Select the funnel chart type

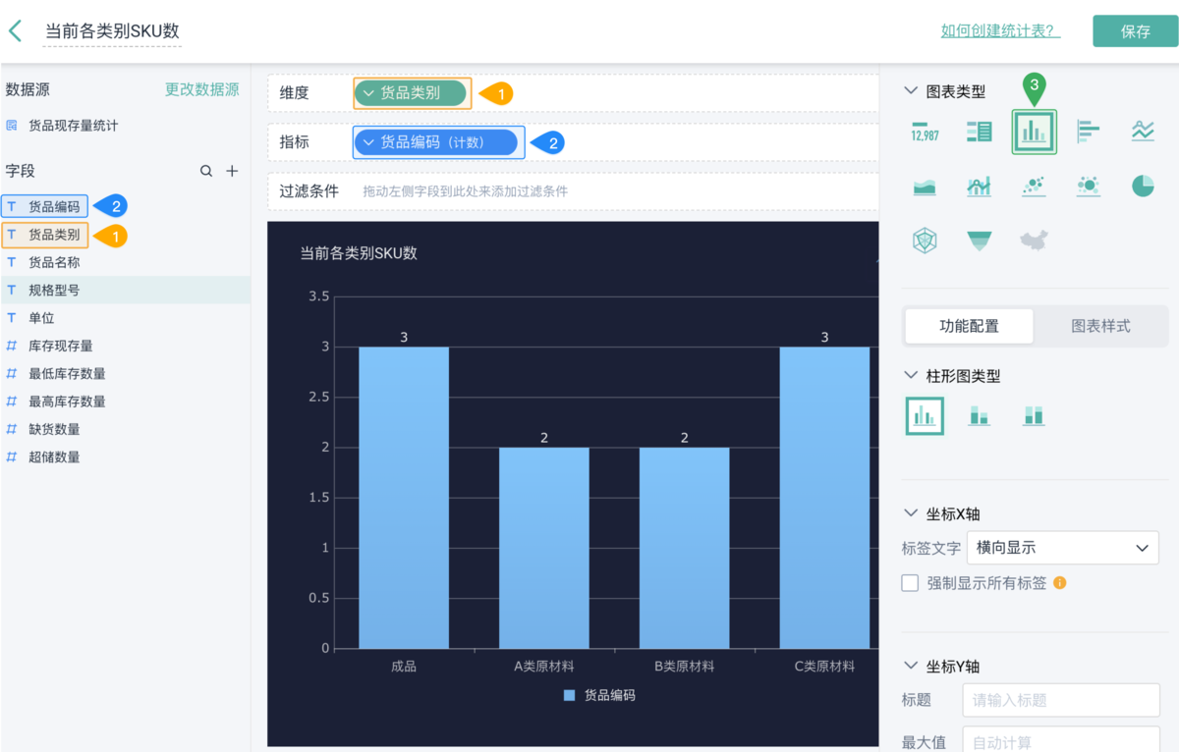979,240
